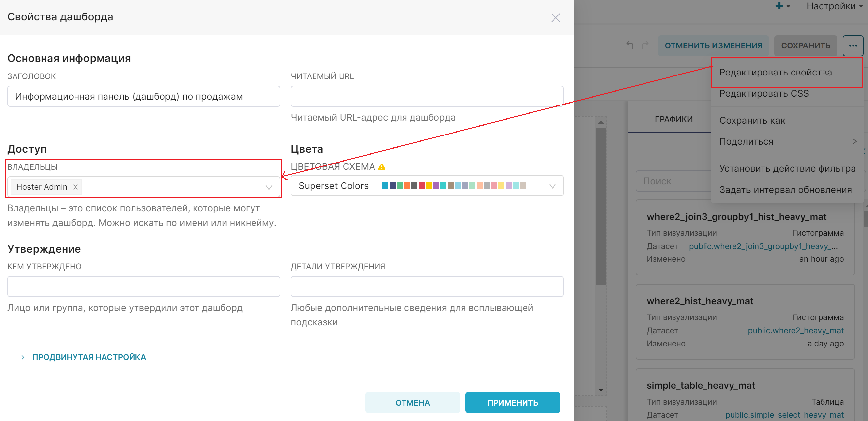Open public.simple_select_heavy_mat dataset link
The image size is (868, 421).
(785, 415)
